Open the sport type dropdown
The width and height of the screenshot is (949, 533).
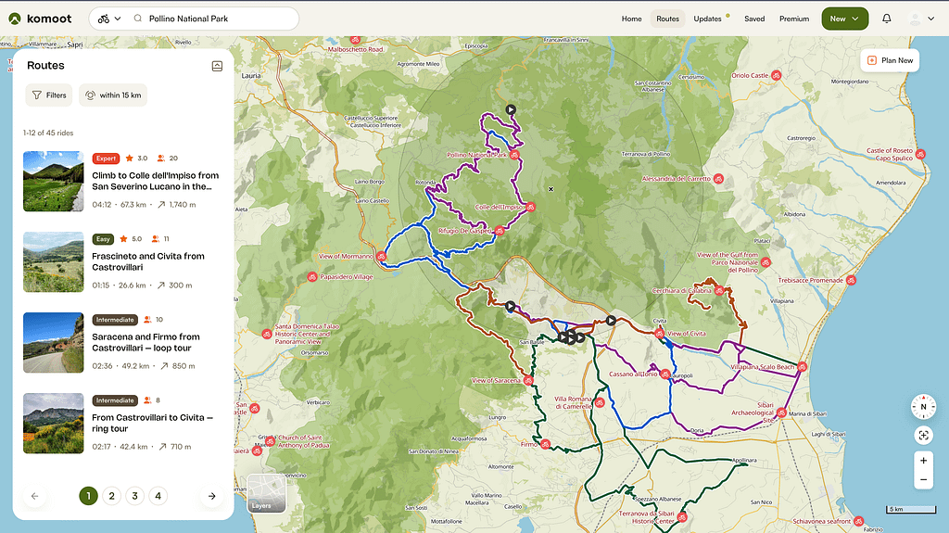[x=109, y=19]
